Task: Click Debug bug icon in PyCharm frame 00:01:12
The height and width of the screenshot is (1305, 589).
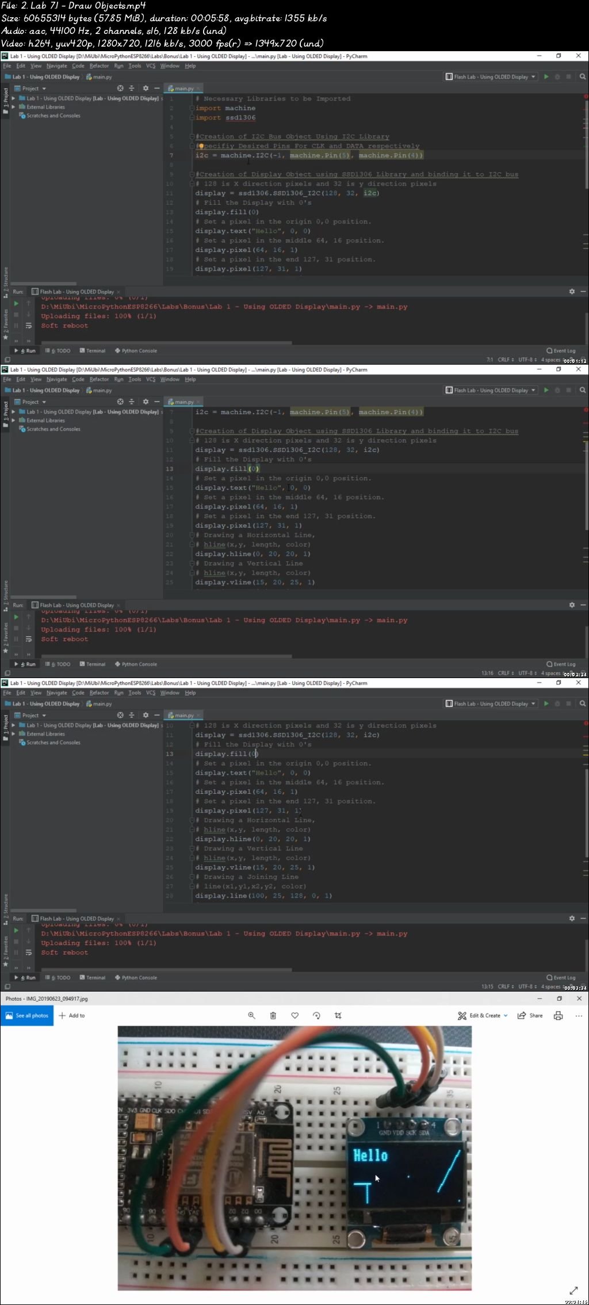Action: pos(557,76)
